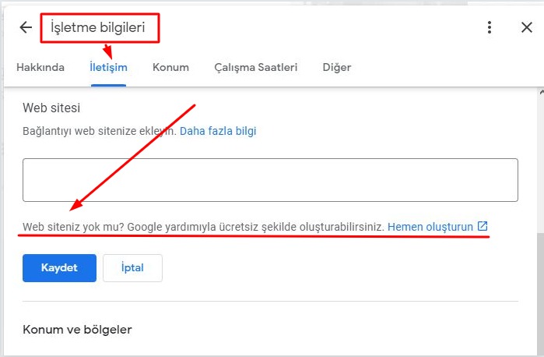Screen dimensions: 544x357
Task: Open the three-dot more options menu
Action: coord(489,28)
